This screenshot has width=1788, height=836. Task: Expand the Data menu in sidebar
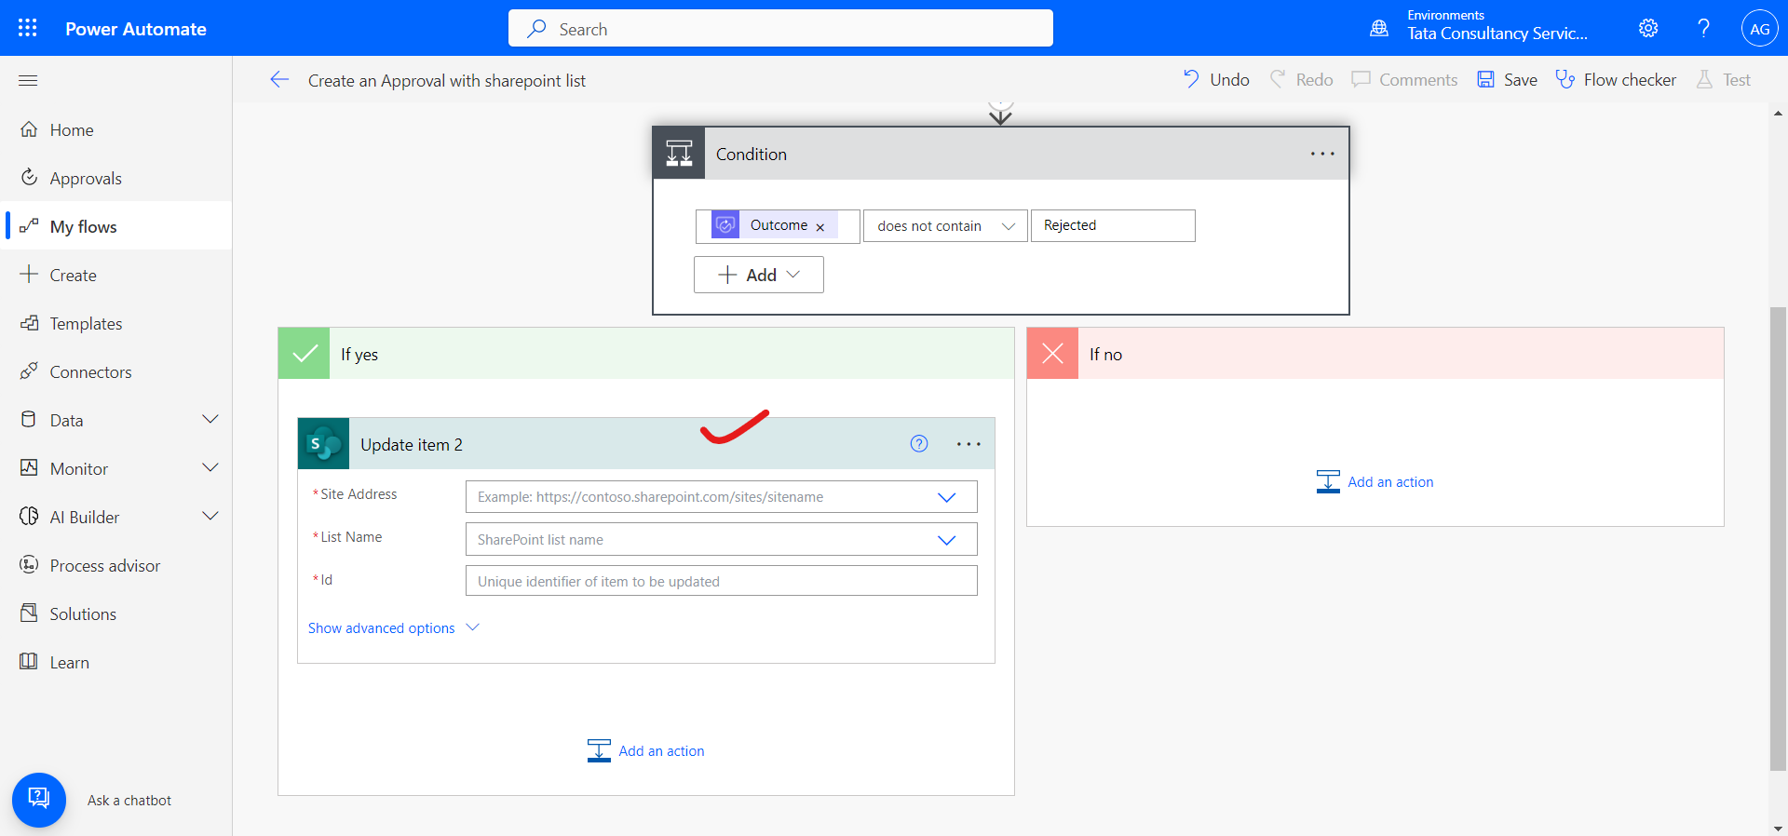[x=210, y=420]
